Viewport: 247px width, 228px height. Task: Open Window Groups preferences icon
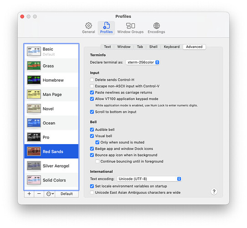(130, 26)
